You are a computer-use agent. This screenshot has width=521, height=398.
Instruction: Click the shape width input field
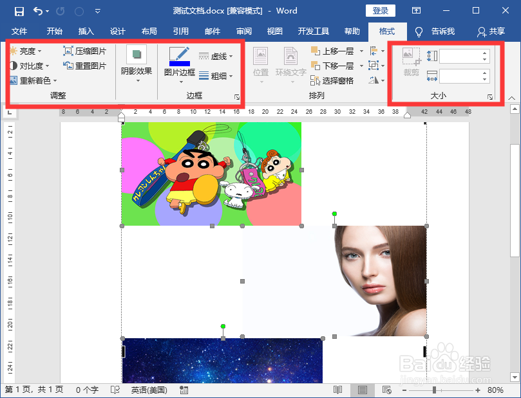click(x=460, y=76)
